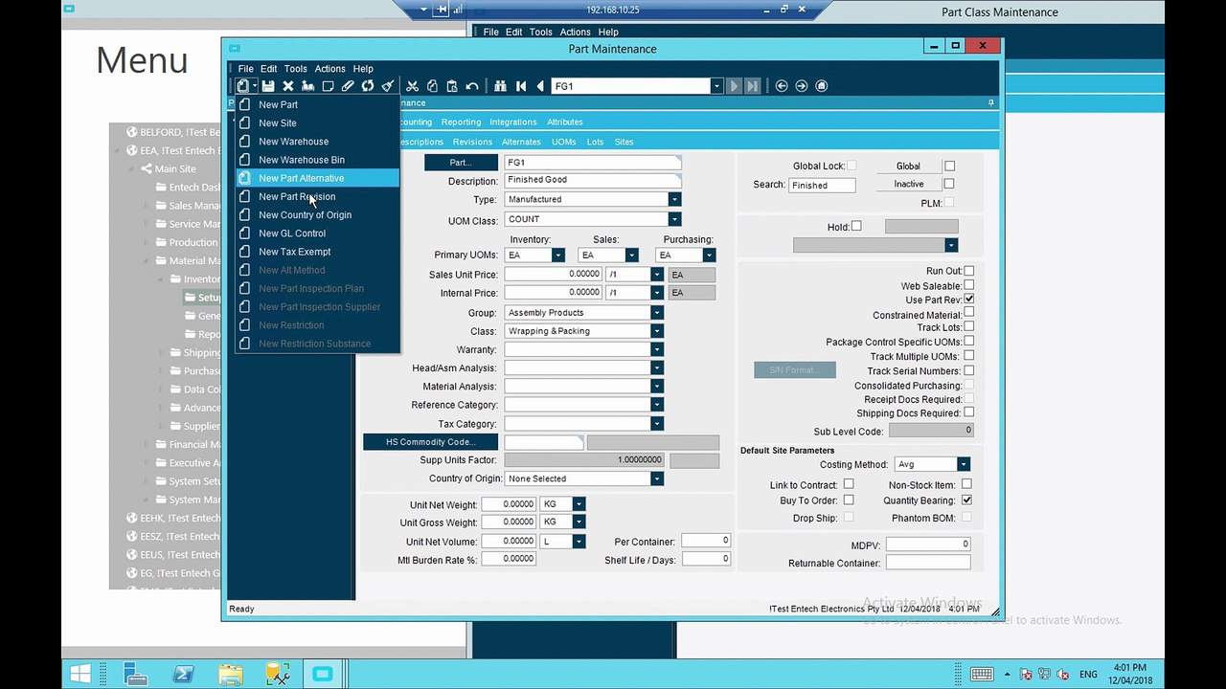Enable the Non-Stock Item checkbox

click(x=966, y=484)
